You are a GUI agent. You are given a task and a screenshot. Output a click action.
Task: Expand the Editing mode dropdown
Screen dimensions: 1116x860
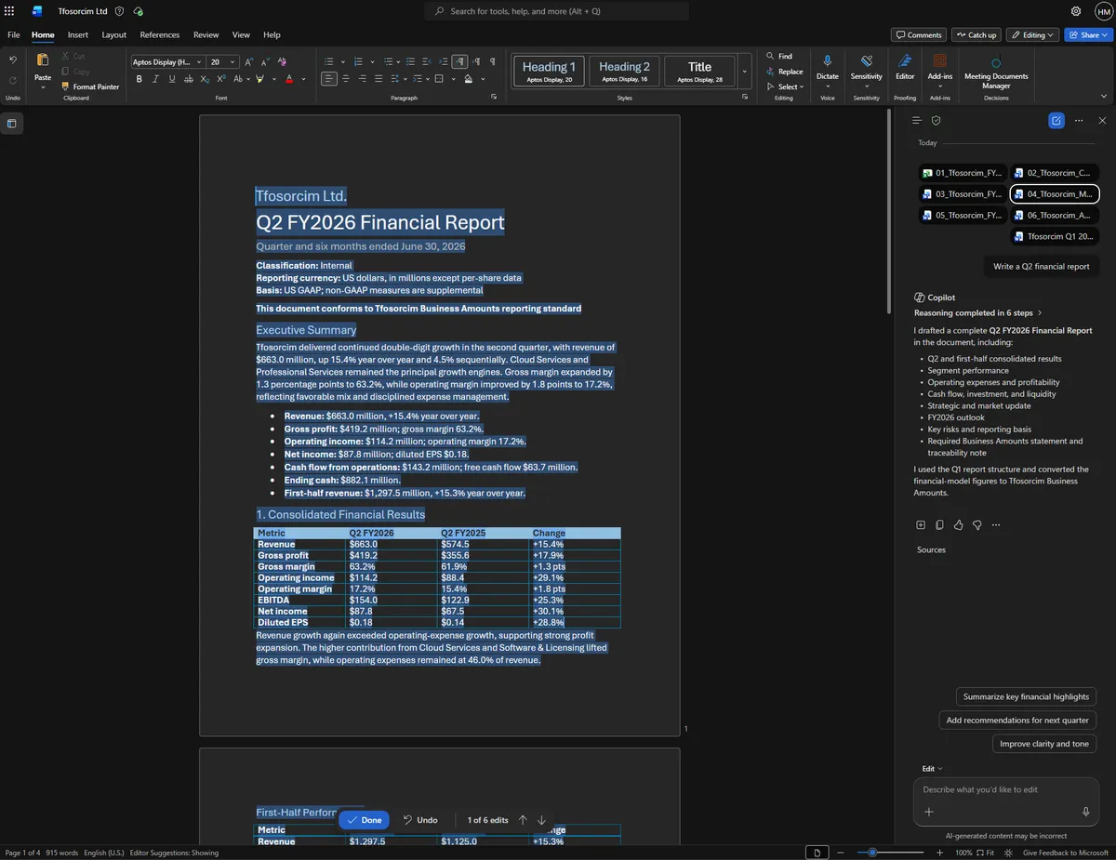(1032, 34)
